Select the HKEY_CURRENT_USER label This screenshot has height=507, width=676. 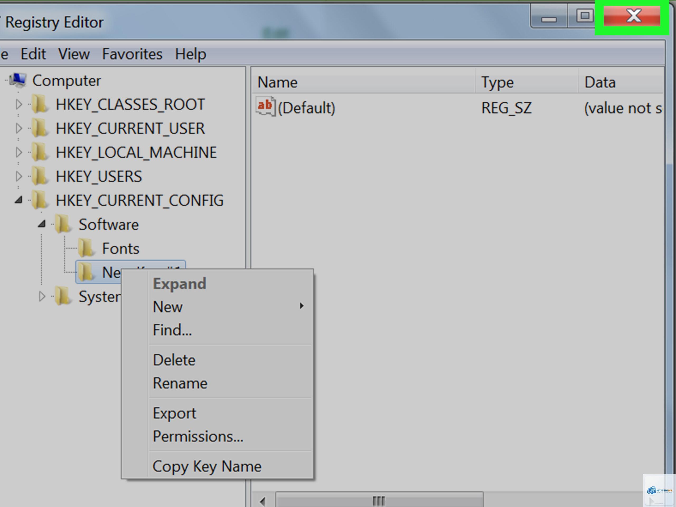(x=130, y=128)
